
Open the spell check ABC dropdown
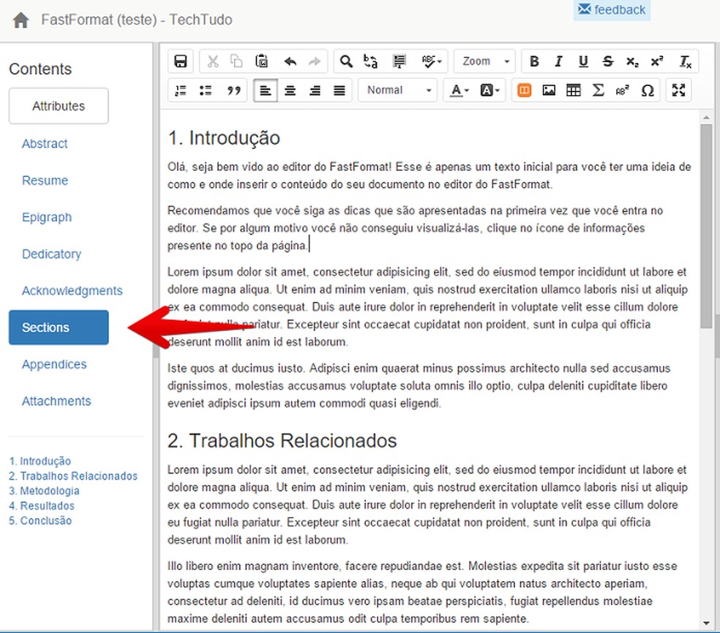(x=432, y=61)
